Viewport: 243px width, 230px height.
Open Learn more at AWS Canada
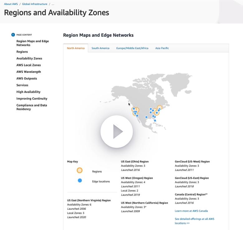191,211
